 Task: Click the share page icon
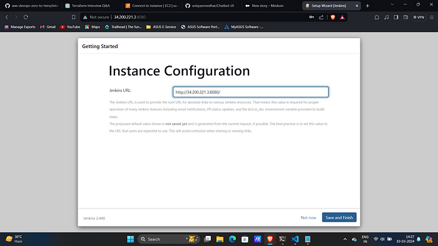[x=321, y=17]
